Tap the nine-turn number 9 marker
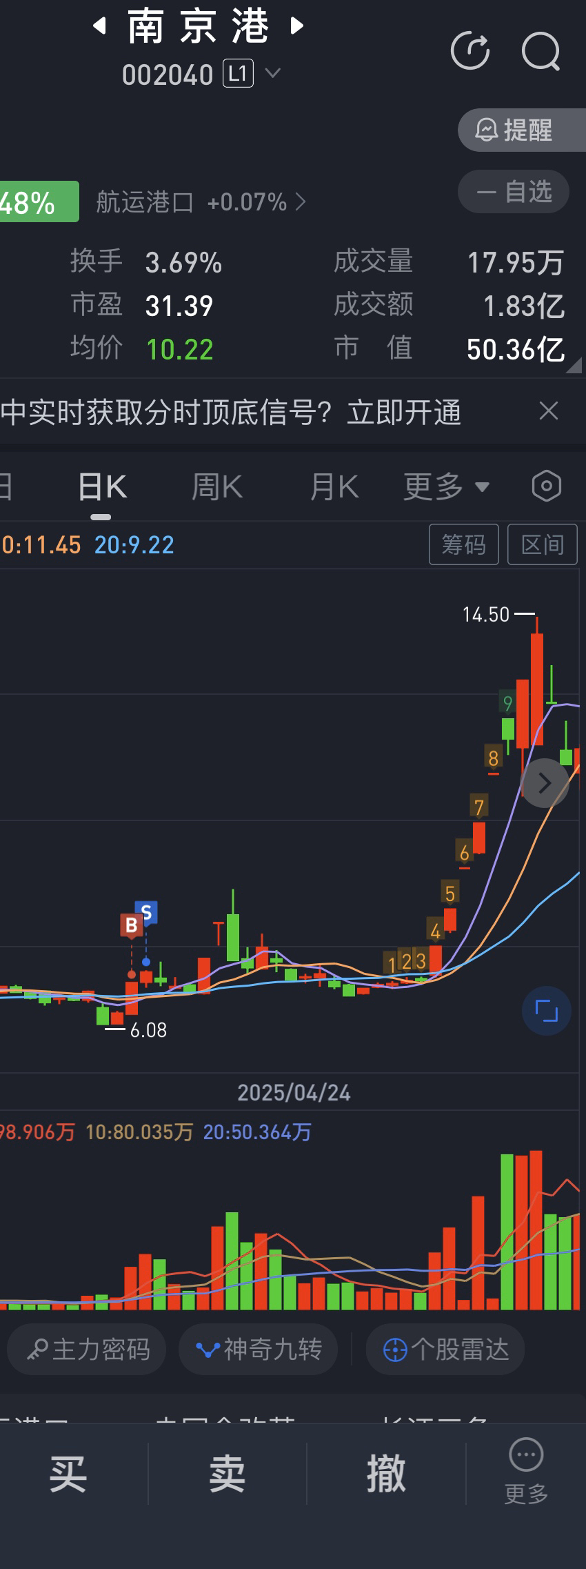This screenshot has height=1569, width=586. coord(507,703)
